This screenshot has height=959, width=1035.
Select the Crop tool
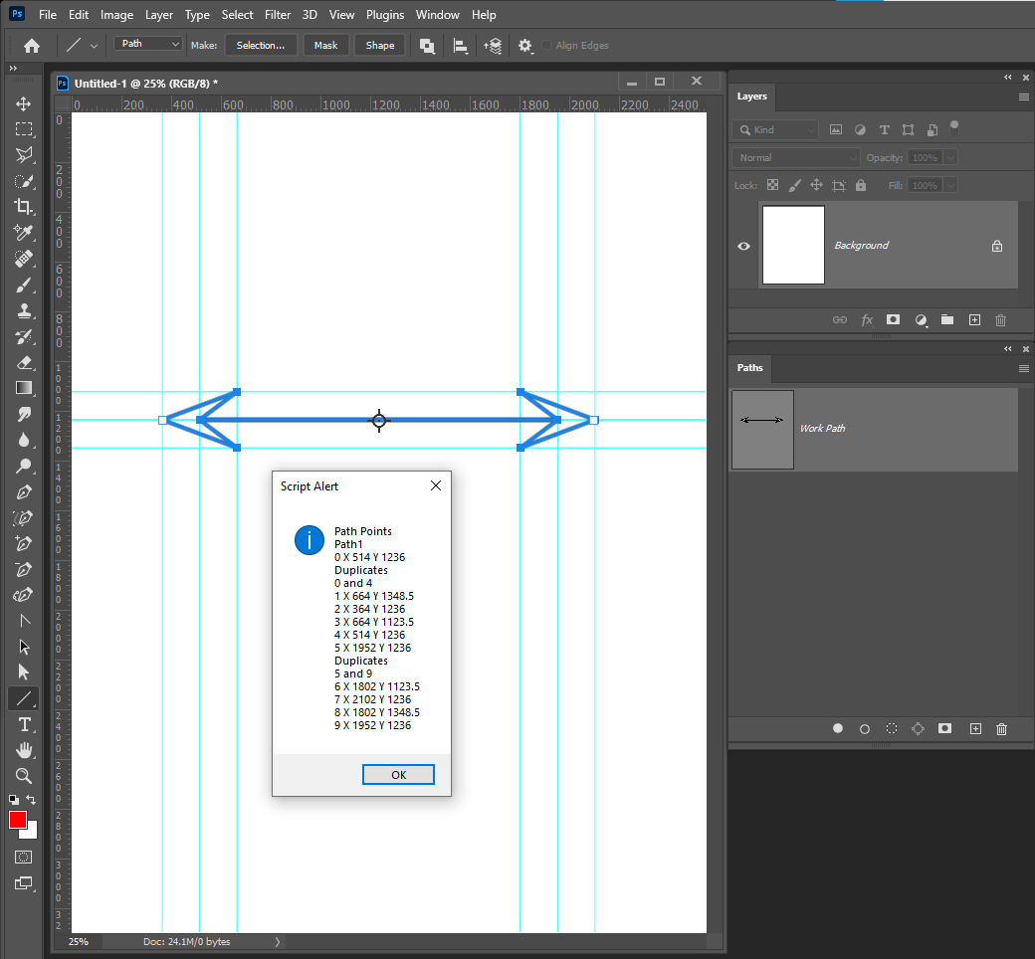(x=23, y=206)
